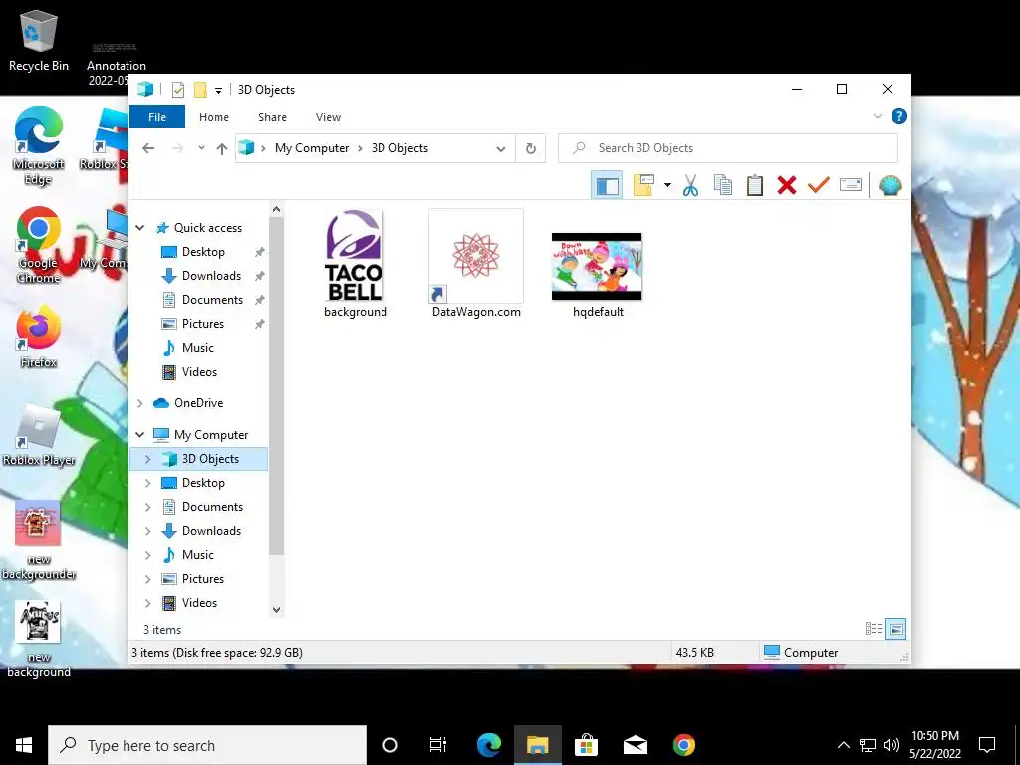Image resolution: width=1020 pixels, height=765 pixels.
Task: Click the quick access new folder icon
Action: coord(200,90)
